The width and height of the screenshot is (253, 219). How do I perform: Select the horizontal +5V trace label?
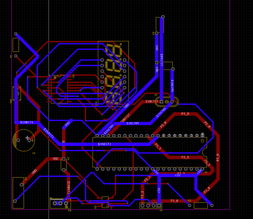point(177,175)
